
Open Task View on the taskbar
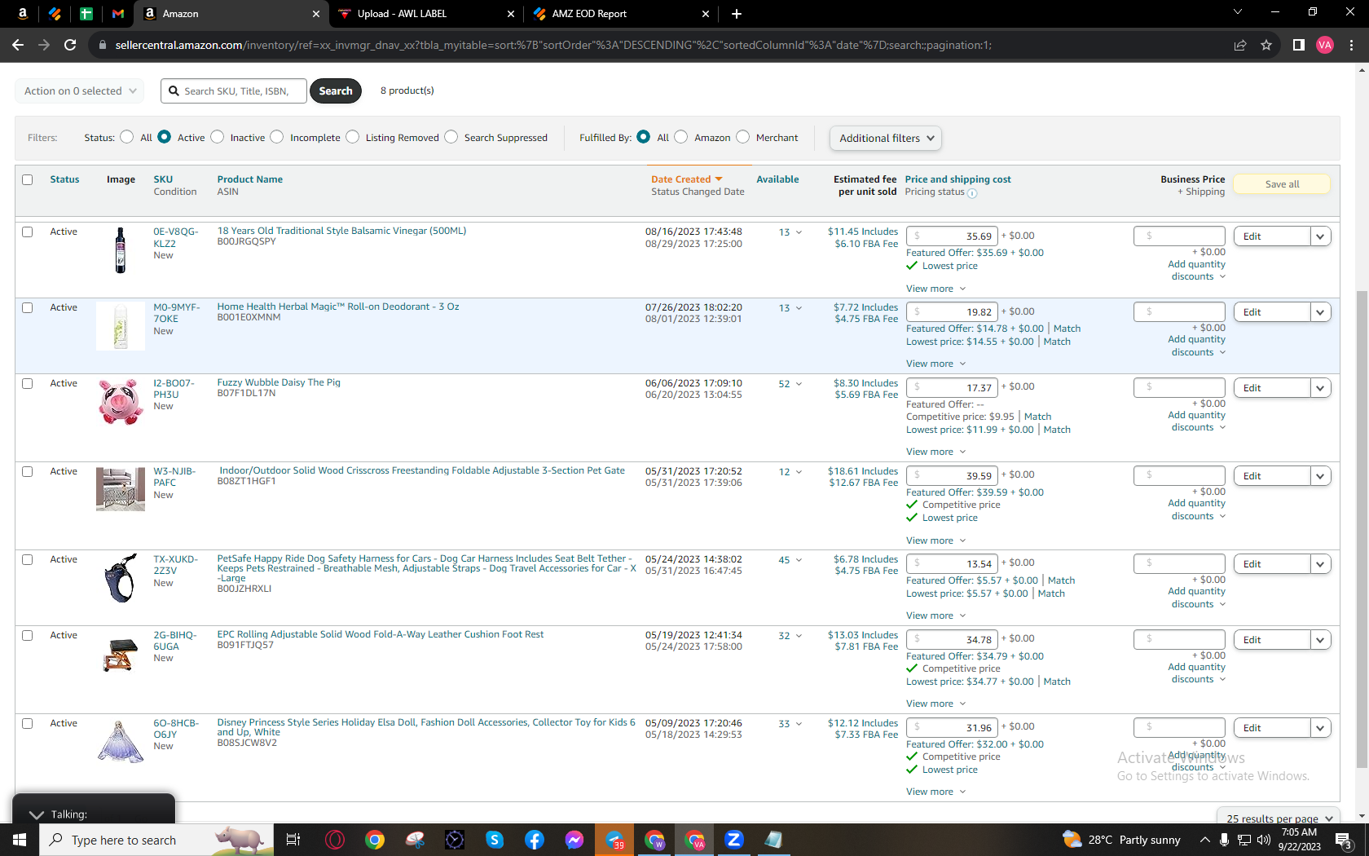pyautogui.click(x=293, y=840)
